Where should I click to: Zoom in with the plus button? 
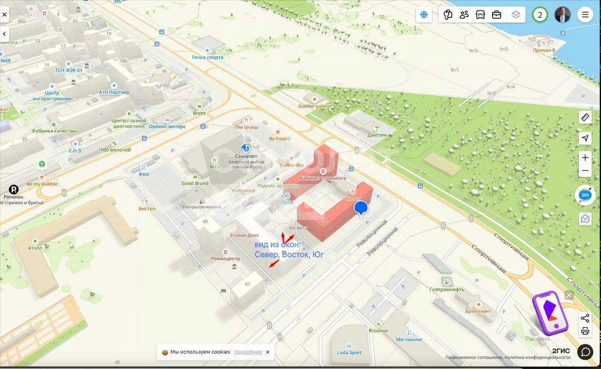tap(585, 158)
